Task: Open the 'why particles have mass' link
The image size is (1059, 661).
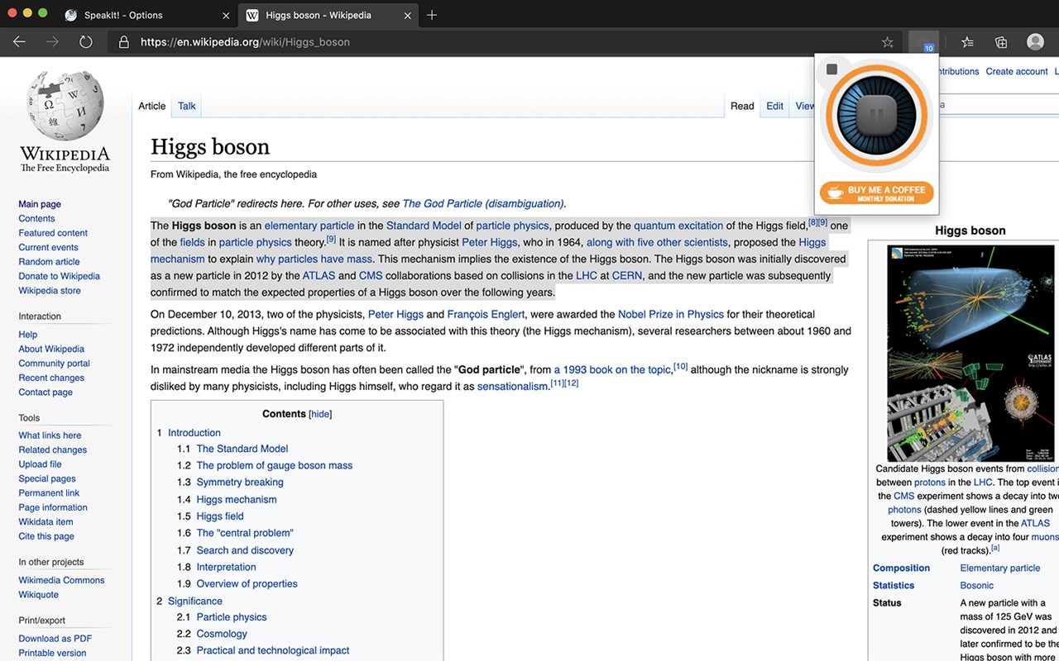Action: coord(314,259)
